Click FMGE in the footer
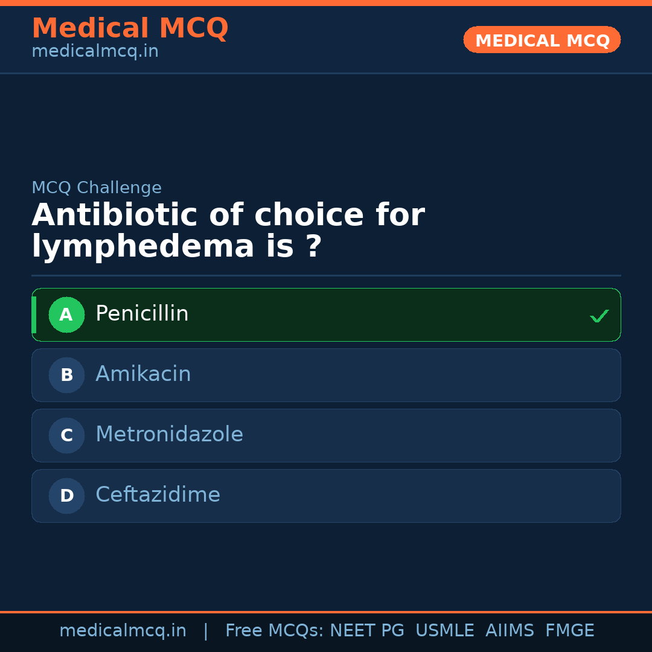 [569, 631]
